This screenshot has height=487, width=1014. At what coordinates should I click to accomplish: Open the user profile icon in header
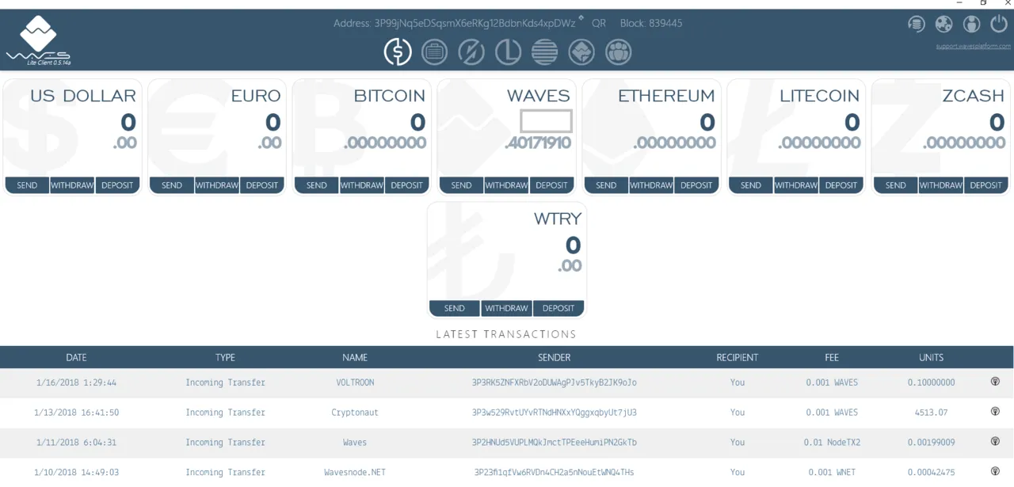971,25
